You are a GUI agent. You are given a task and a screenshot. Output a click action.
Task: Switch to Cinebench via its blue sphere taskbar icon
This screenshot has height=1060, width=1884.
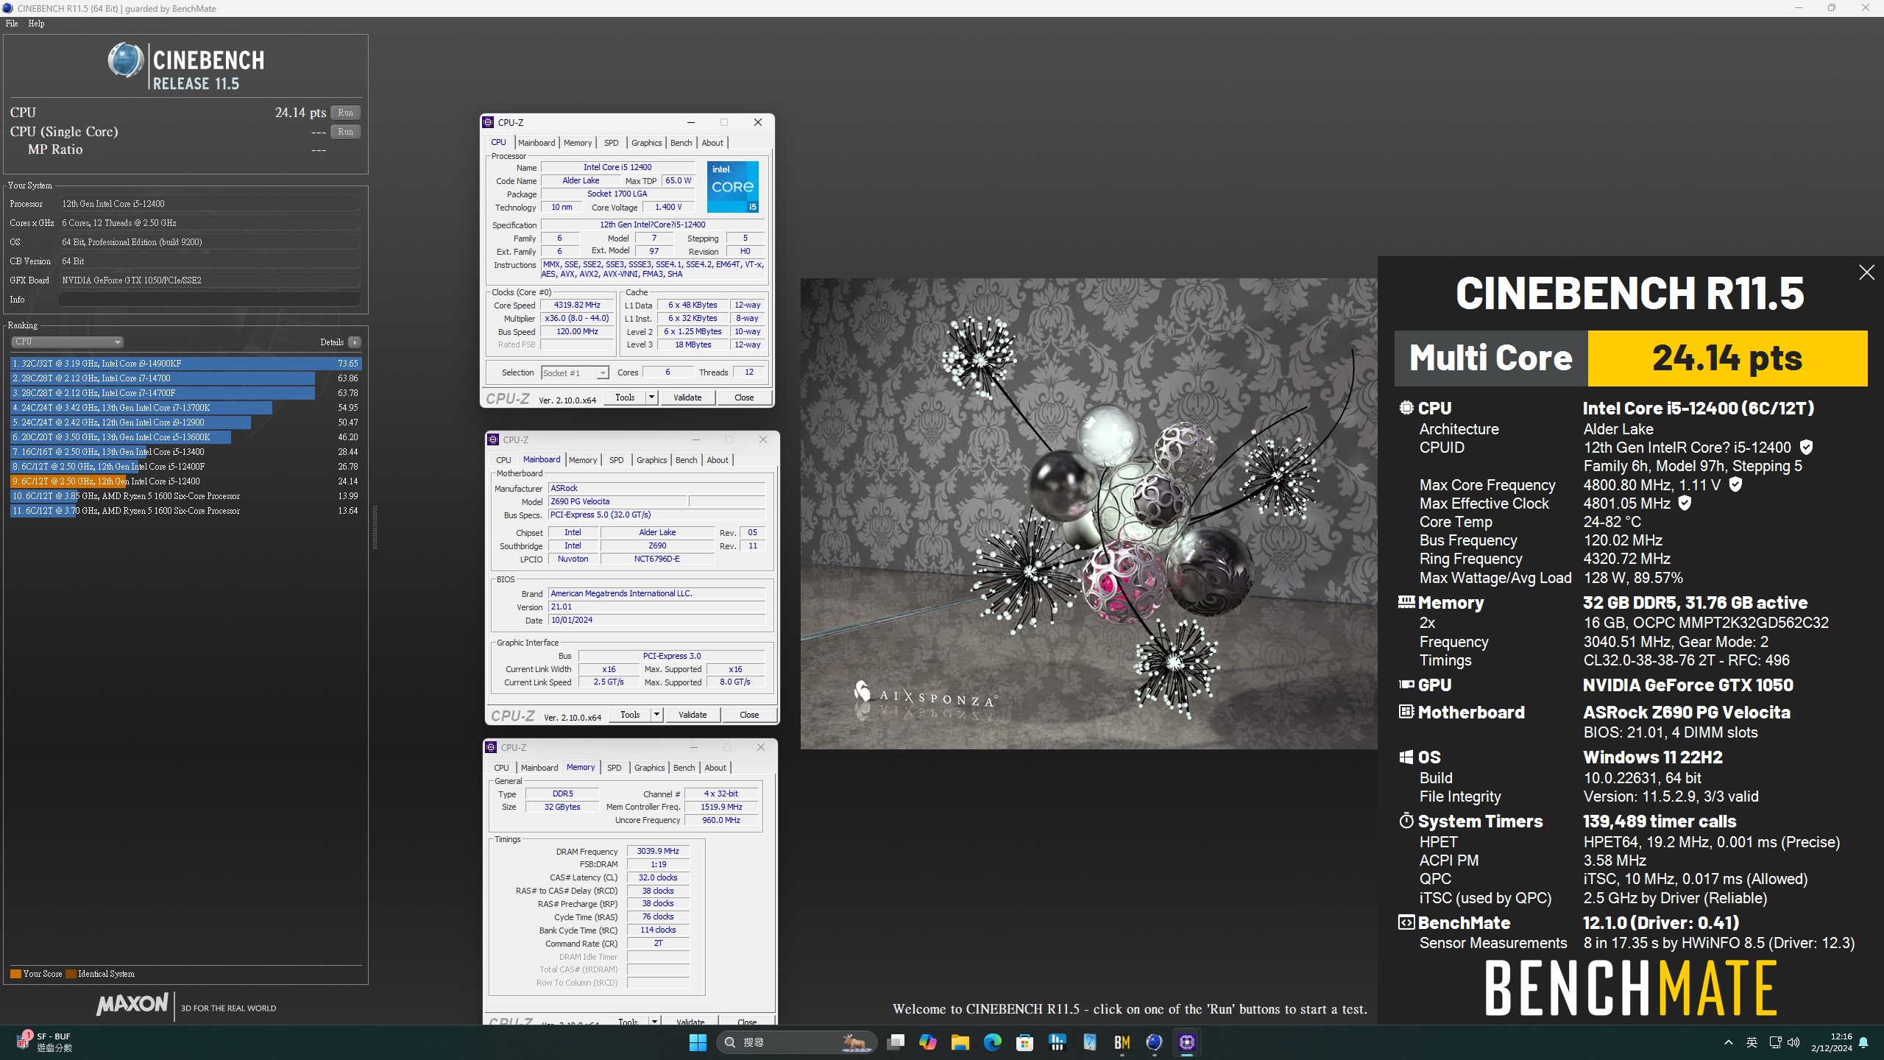point(1155,1042)
